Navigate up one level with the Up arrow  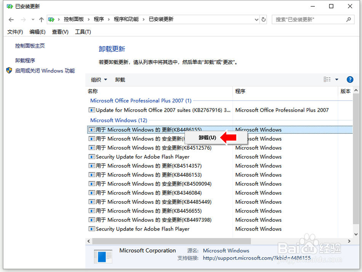(x=41, y=20)
